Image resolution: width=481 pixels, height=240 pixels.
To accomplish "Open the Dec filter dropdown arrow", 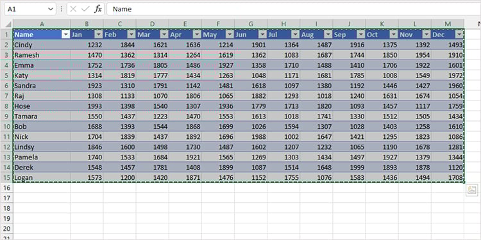I will coord(459,35).
